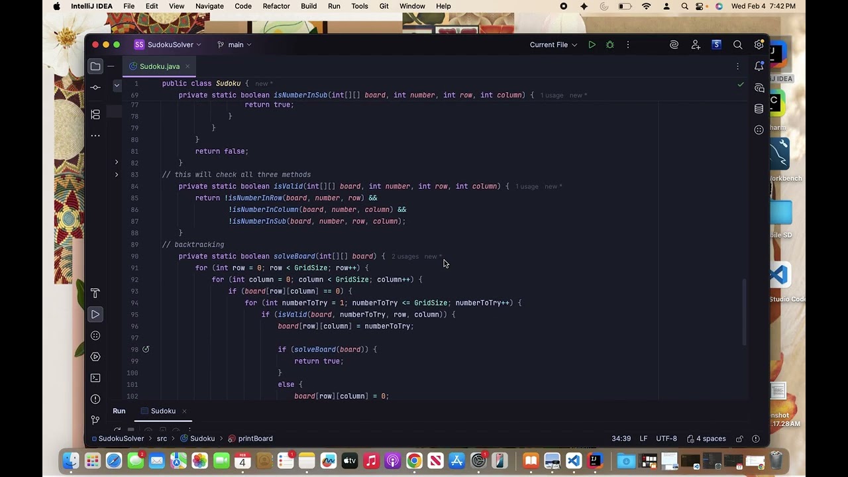
Task: Expand folded code at line 82
Action: point(117,162)
